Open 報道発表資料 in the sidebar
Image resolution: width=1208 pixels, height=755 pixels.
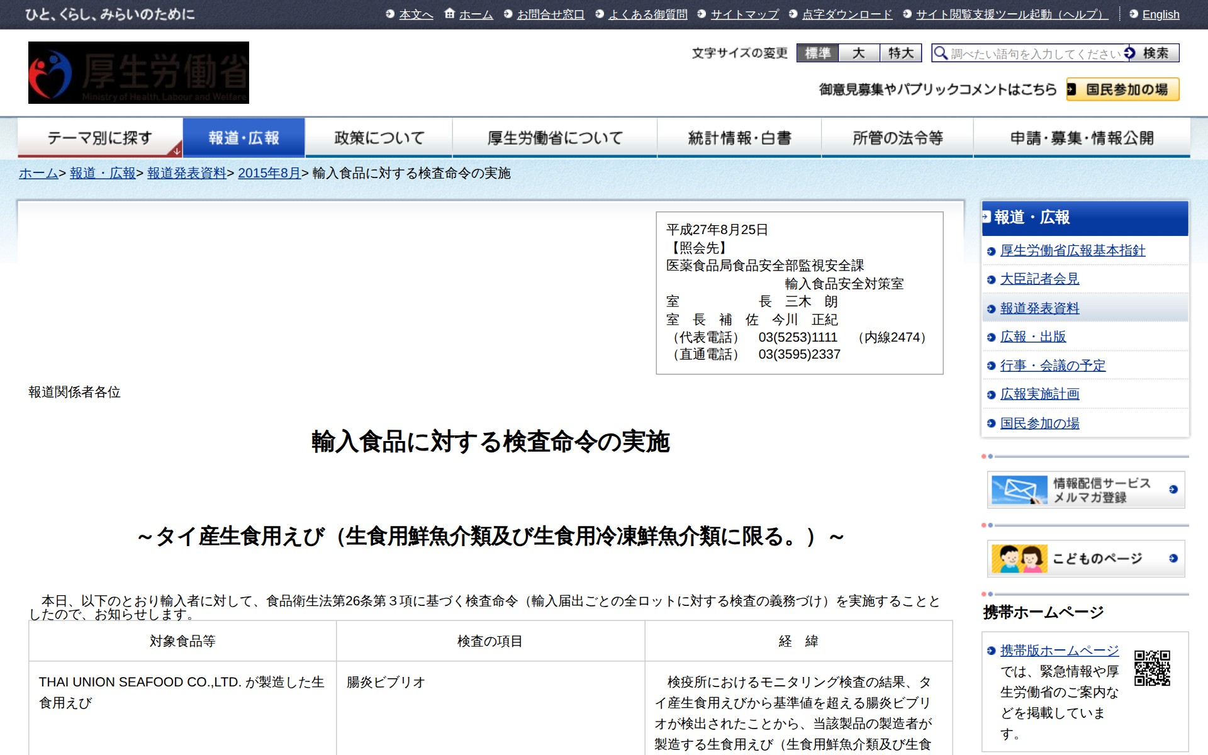coord(1039,308)
